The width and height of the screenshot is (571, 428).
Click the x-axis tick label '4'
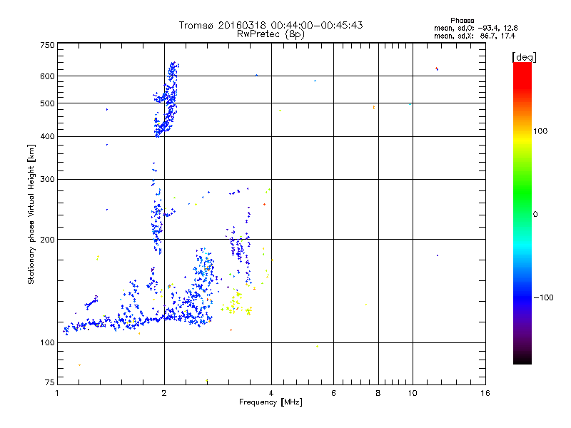click(271, 393)
